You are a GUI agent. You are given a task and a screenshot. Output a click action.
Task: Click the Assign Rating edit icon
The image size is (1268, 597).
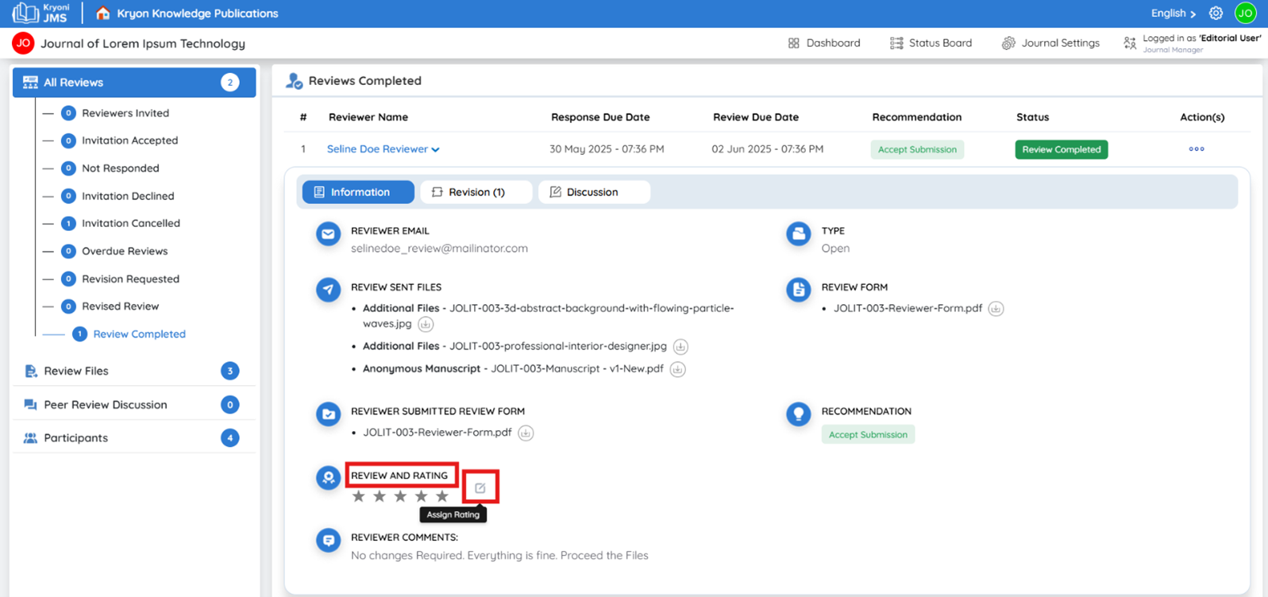(x=480, y=488)
